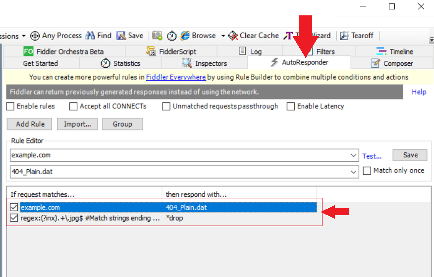Click the Test... link
434x277 pixels.
372,156
